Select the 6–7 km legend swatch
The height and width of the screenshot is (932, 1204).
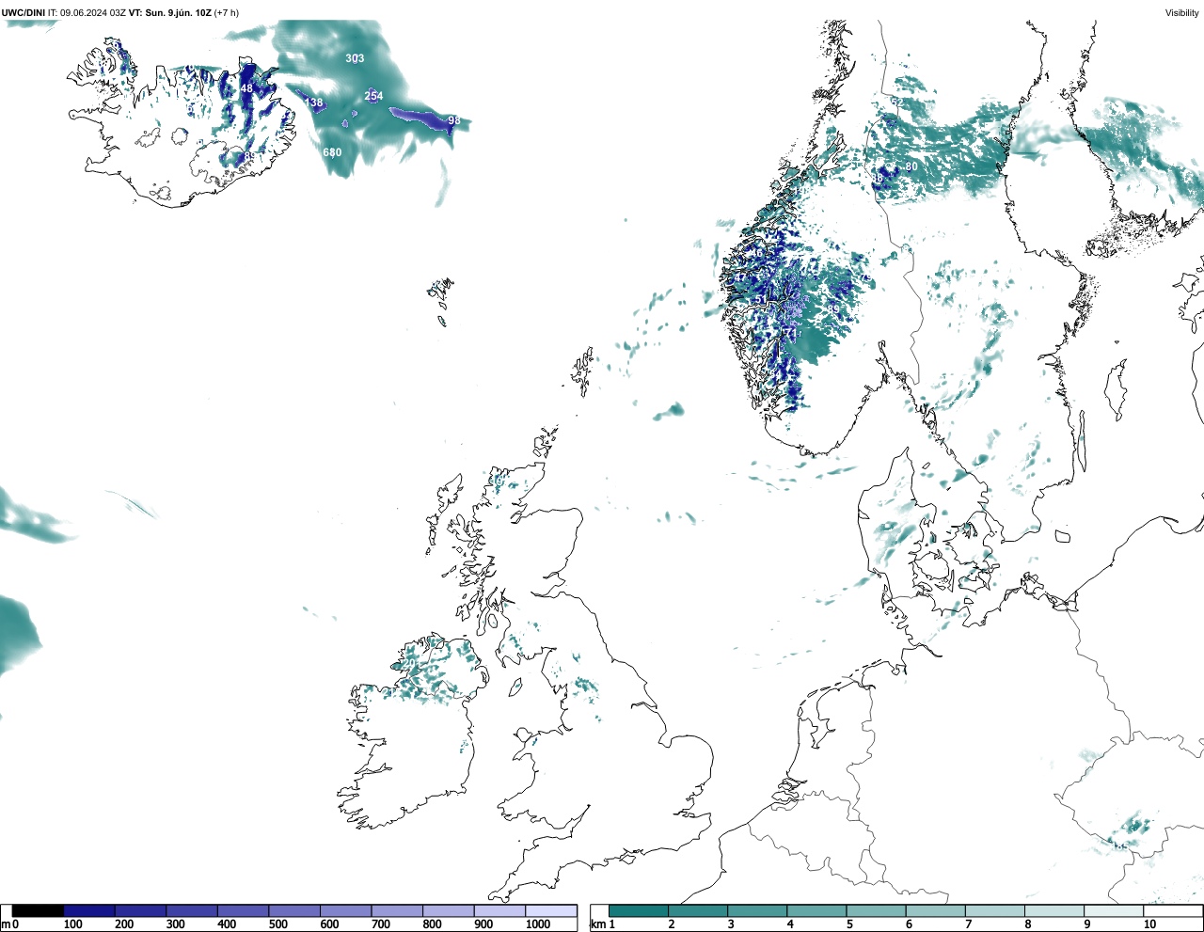[935, 911]
